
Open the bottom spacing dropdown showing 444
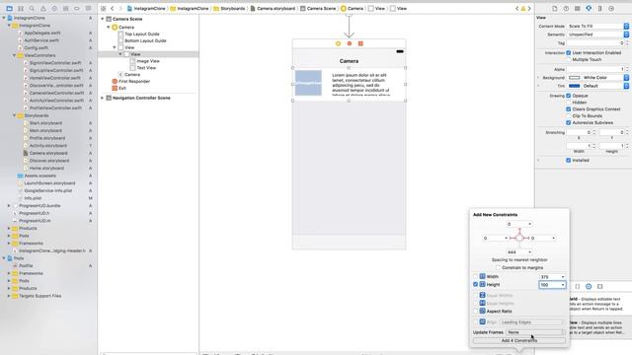coord(519,252)
